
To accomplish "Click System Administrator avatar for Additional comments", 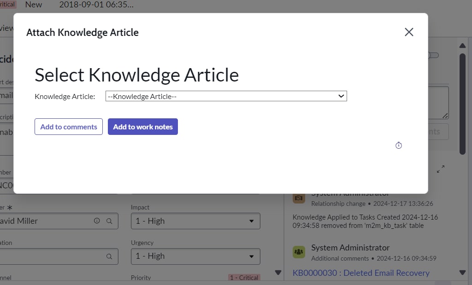I will (299, 252).
